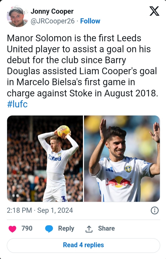The width and height of the screenshot is (166, 259).
Task: Open Jonny Cooper's profile avatar
Action: [x=17, y=16]
